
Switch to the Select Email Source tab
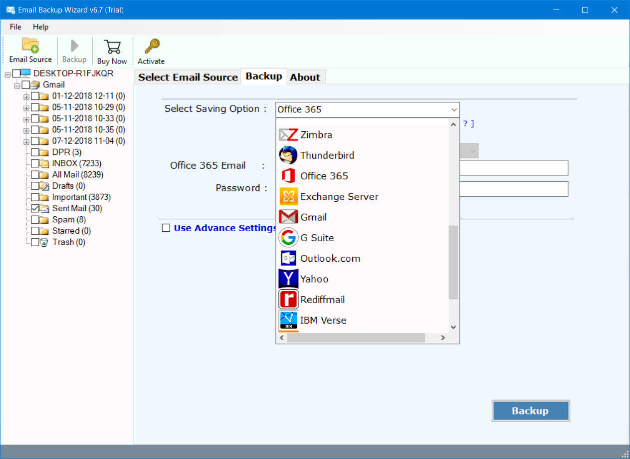point(188,77)
